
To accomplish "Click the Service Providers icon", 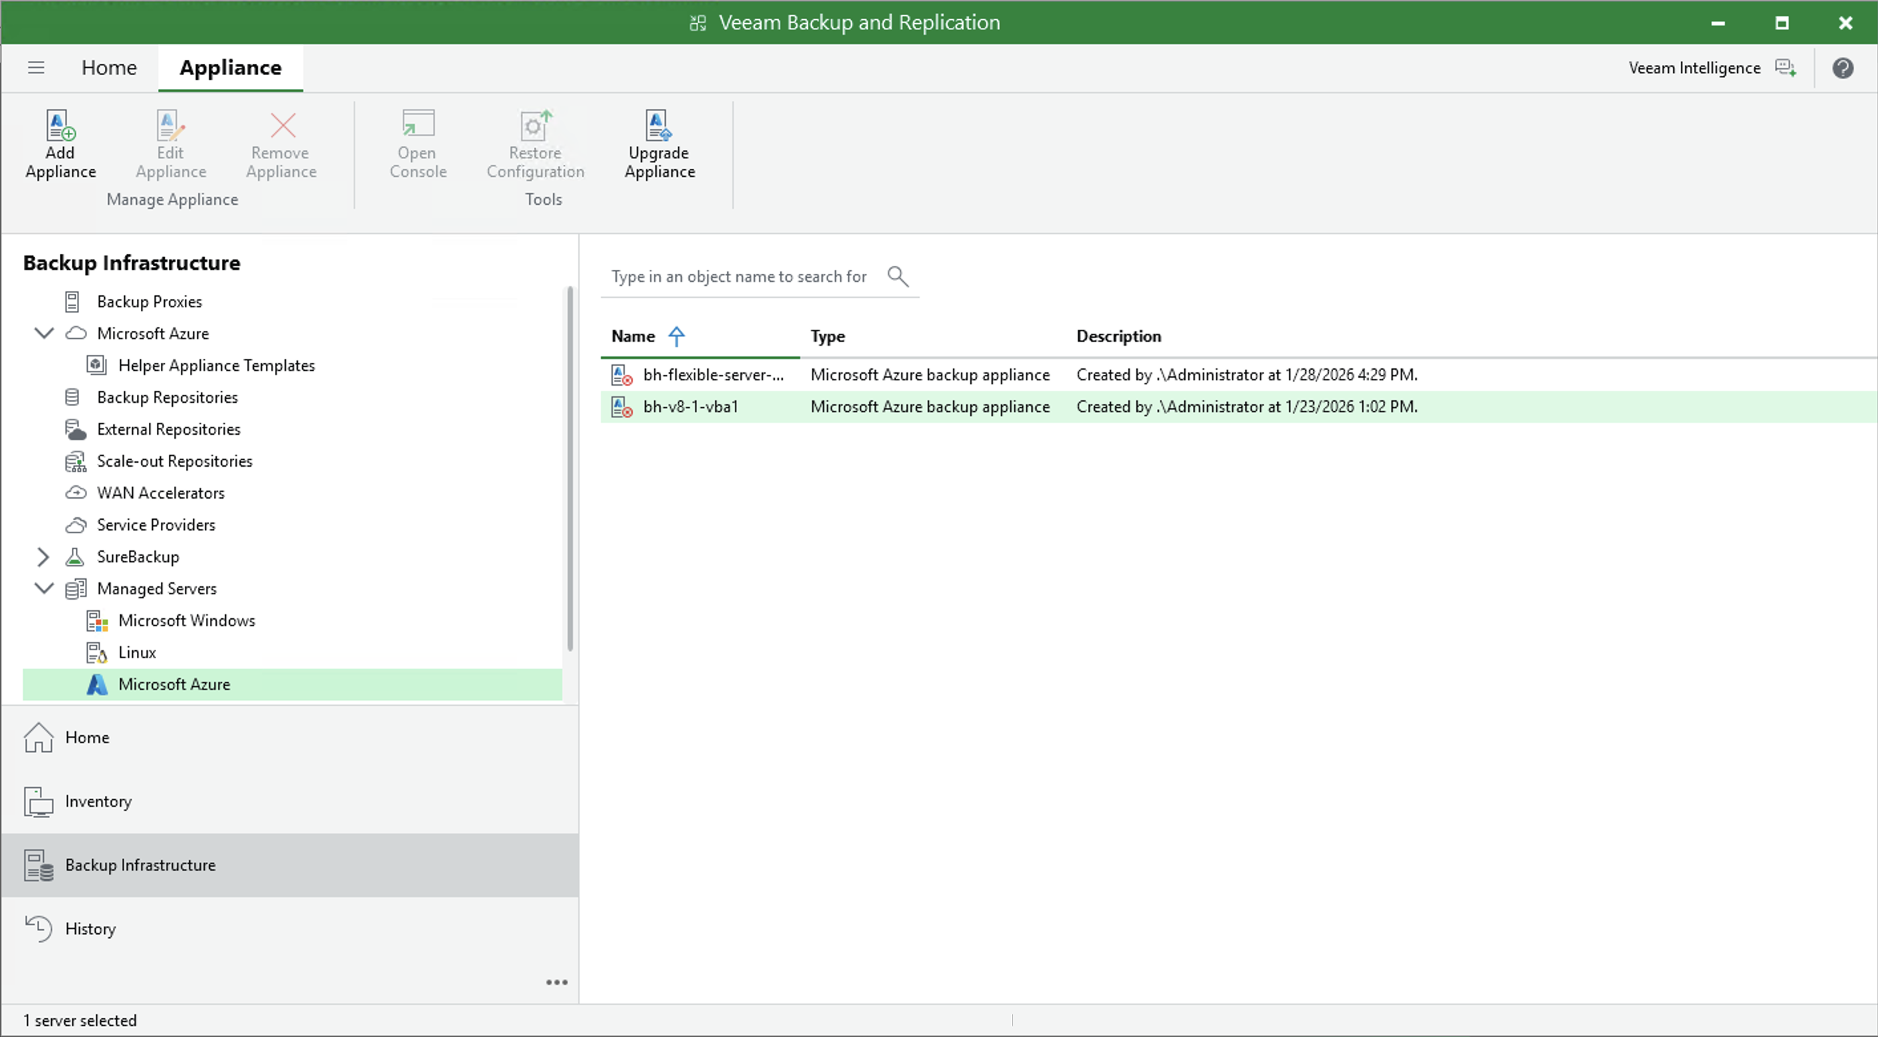I will (x=76, y=525).
